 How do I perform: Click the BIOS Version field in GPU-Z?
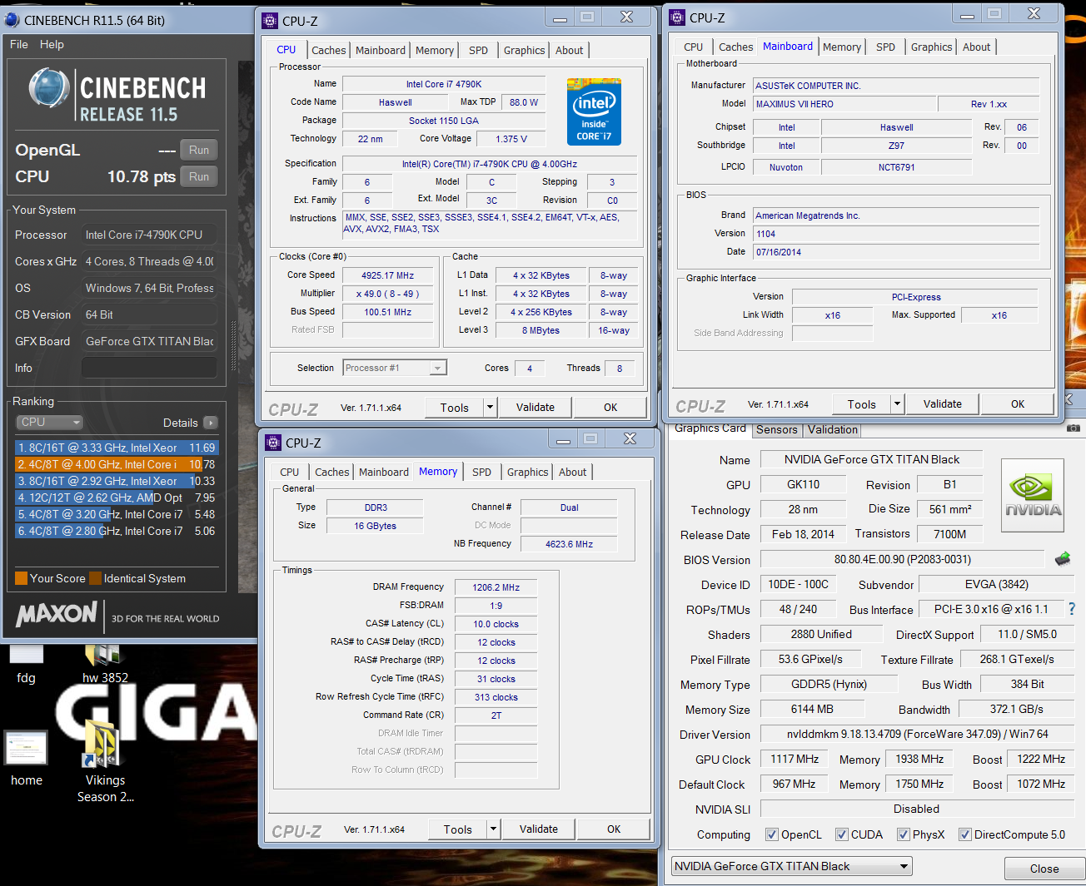tap(903, 559)
